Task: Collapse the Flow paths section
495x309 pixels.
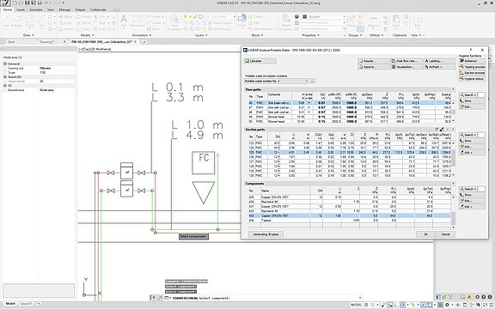Action: click(454, 89)
